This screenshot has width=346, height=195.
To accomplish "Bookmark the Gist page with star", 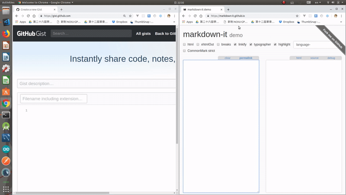I will tap(130, 16).
